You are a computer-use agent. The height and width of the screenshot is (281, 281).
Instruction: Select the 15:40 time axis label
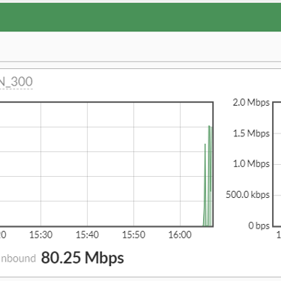(x=87, y=235)
